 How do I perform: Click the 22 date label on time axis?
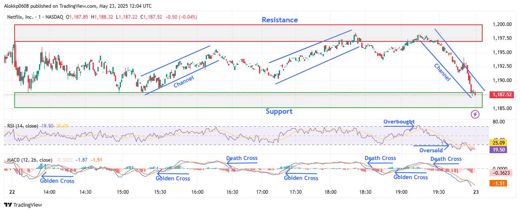(x=12, y=192)
